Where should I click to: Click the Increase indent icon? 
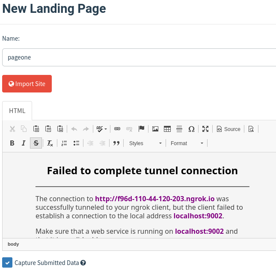[102, 143]
